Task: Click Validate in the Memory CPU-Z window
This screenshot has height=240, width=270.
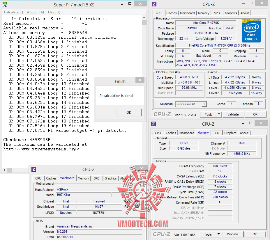Action: (232, 234)
